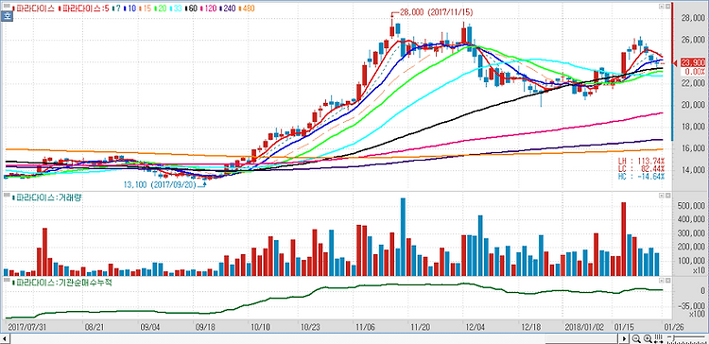Viewport: 709px width, 344px height.
Task: Close the volume panel with X box
Action: pyautogui.click(x=666, y=196)
